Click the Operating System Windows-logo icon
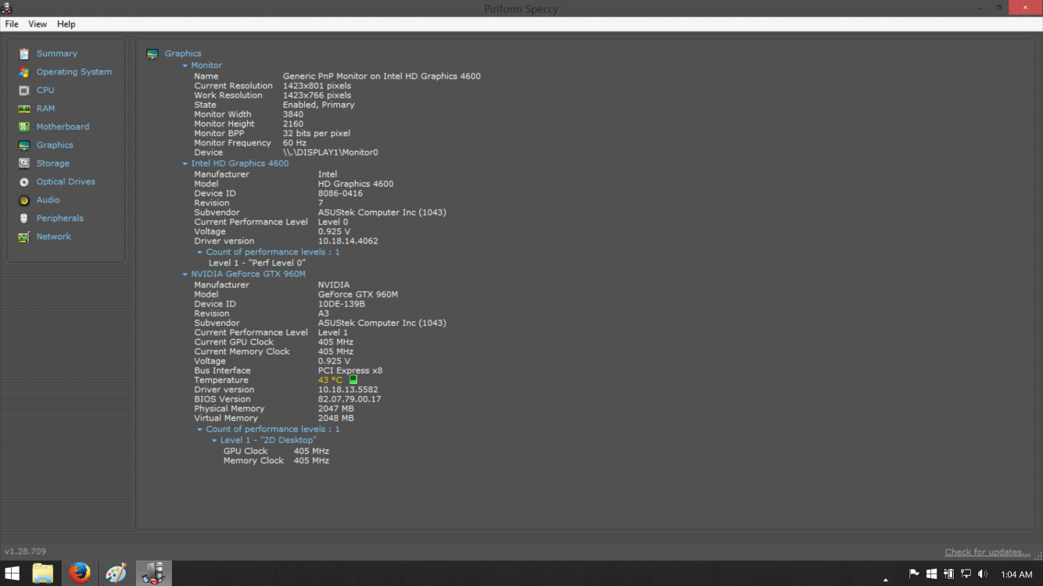The image size is (1043, 586). pos(24,72)
